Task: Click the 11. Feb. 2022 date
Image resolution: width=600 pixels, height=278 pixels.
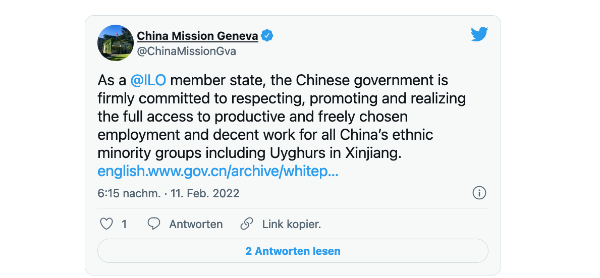Action: pos(205,193)
